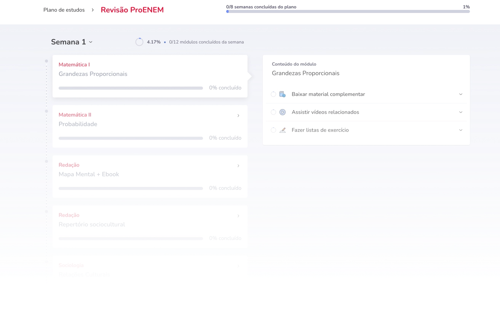Click the weekly progress circle icon
Image resolution: width=500 pixels, height=317 pixels.
(139, 42)
